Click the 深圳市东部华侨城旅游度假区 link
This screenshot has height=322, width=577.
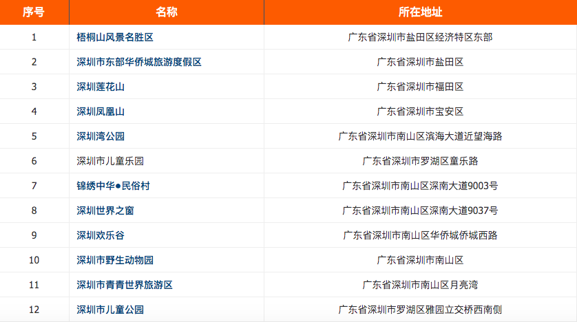click(x=139, y=62)
